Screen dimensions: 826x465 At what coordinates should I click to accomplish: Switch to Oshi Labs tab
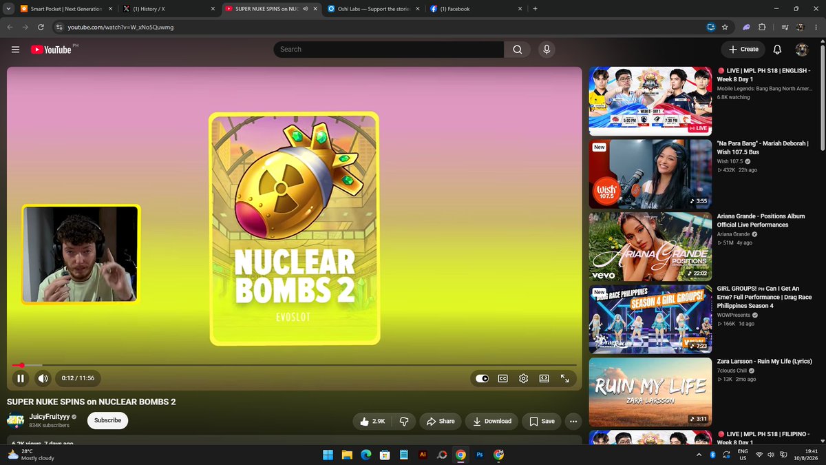[372, 8]
